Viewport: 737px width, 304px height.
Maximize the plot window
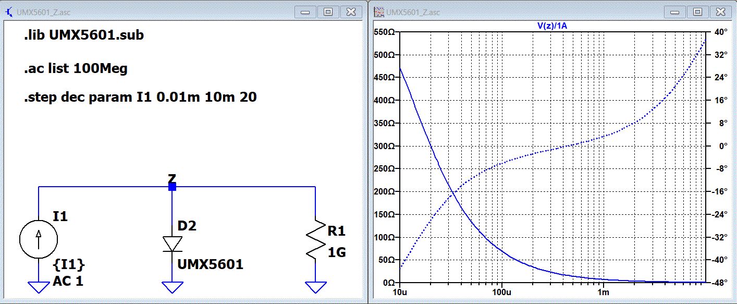(697, 11)
